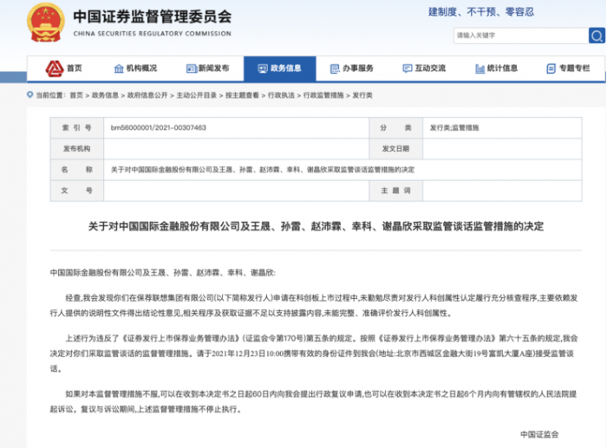
Task: Click the 中国证监会 signature text
Action: coord(539,434)
